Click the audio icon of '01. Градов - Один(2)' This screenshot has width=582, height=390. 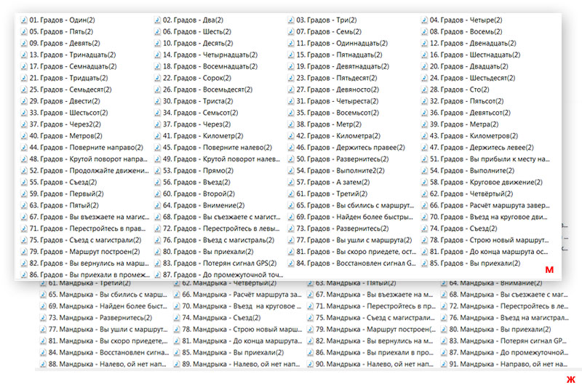click(24, 20)
